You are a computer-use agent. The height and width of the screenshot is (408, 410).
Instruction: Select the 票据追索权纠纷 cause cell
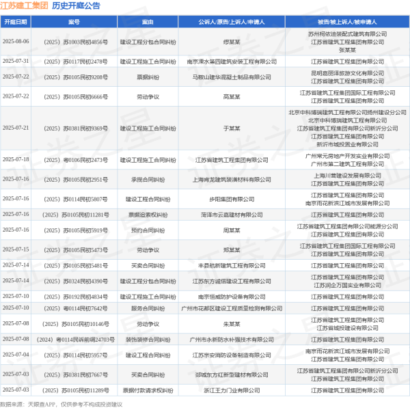(148, 215)
